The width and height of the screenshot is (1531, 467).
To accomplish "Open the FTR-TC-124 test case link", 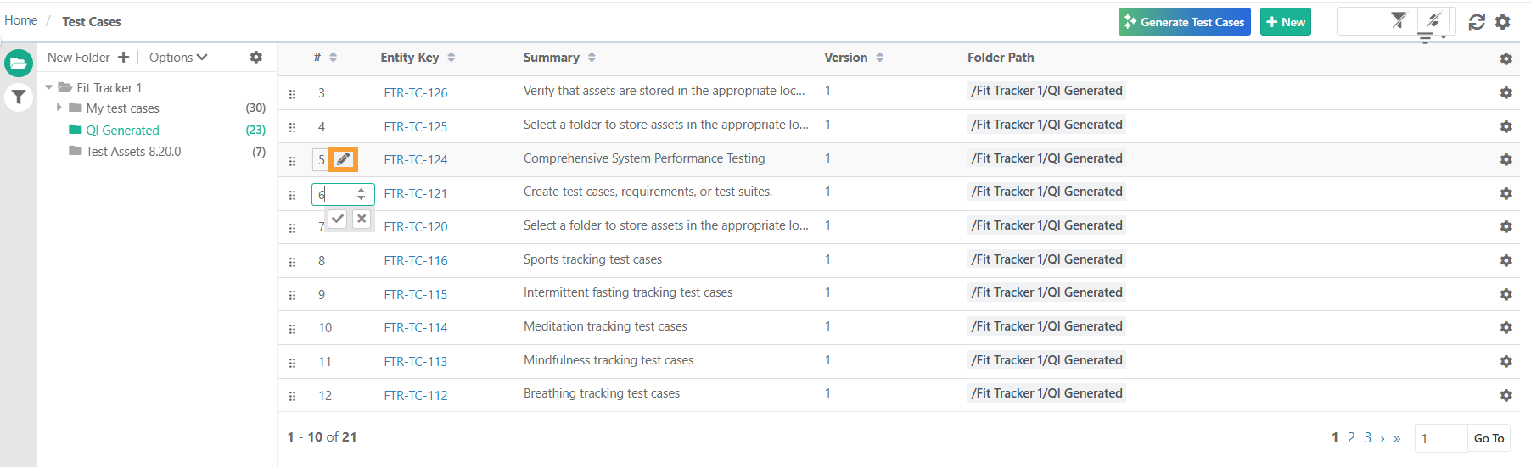I will tap(415, 160).
